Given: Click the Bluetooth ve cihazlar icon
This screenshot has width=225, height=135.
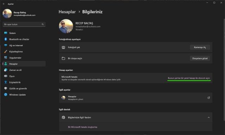Looking at the screenshot, I should (x=6, y=39).
